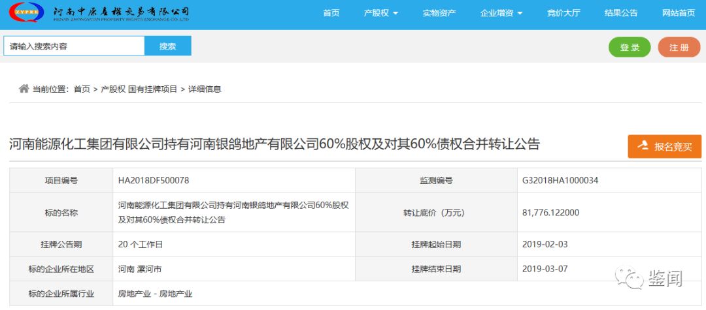Click the 报名竞买 button
The image size is (706, 310).
(664, 146)
